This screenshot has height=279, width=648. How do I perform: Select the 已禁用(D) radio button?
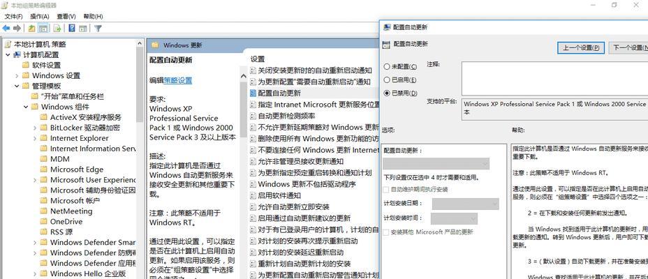point(387,93)
